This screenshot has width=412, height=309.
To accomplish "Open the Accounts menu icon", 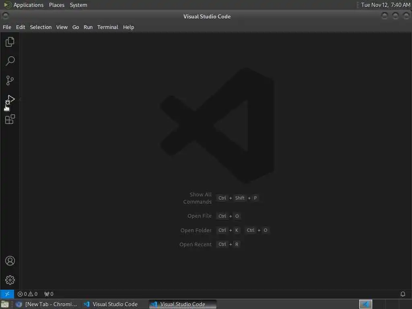I will pyautogui.click(x=10, y=261).
